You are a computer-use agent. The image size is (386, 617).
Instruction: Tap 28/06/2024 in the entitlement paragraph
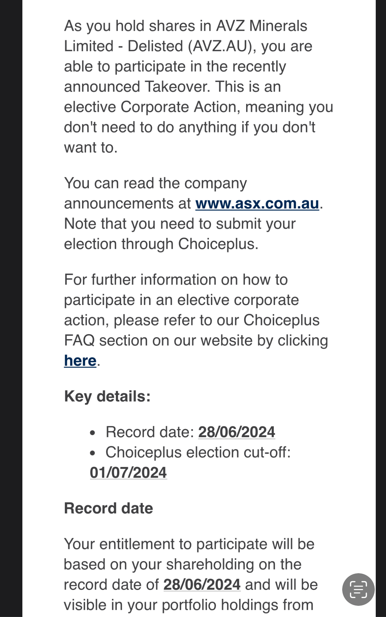(x=202, y=585)
